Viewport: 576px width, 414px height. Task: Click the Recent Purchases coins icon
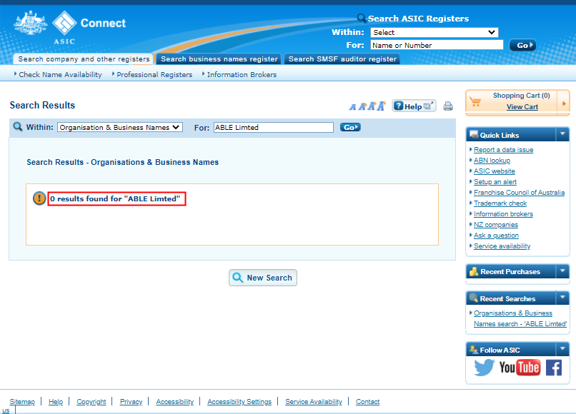(x=474, y=271)
